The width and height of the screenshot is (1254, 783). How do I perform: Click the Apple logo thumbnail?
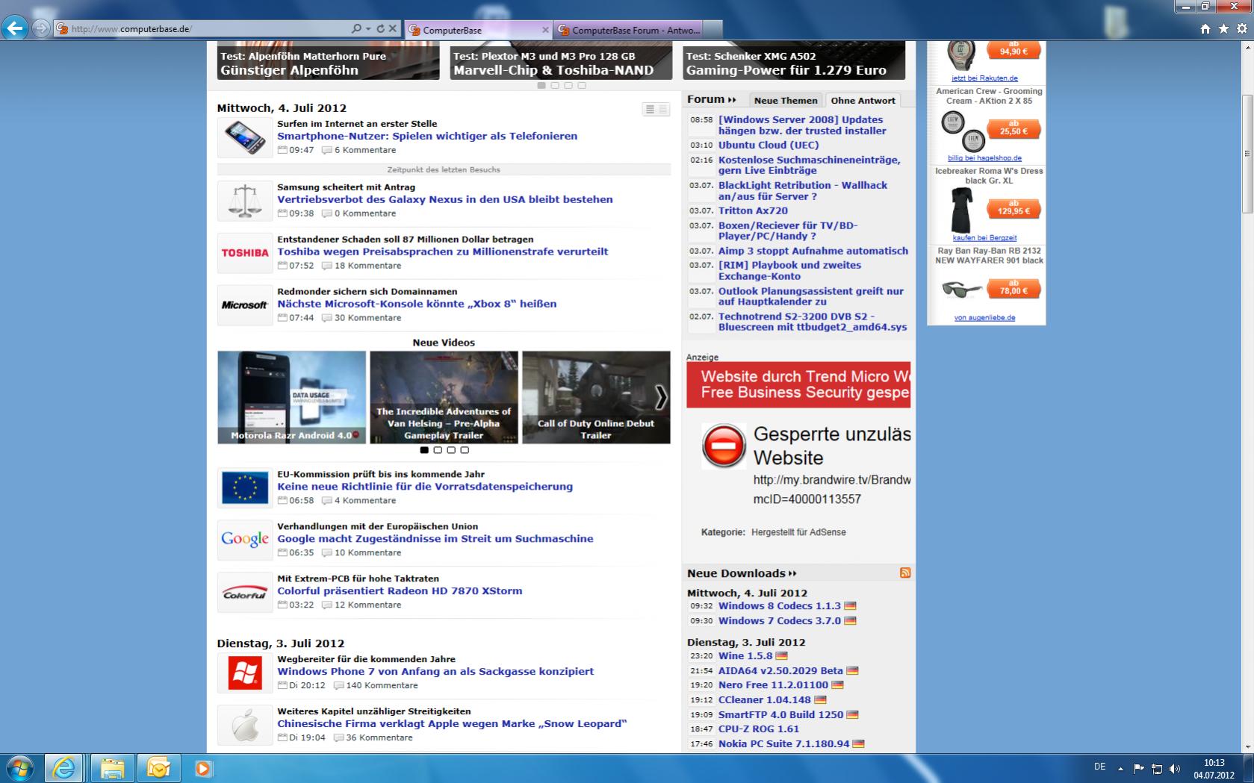(x=245, y=725)
